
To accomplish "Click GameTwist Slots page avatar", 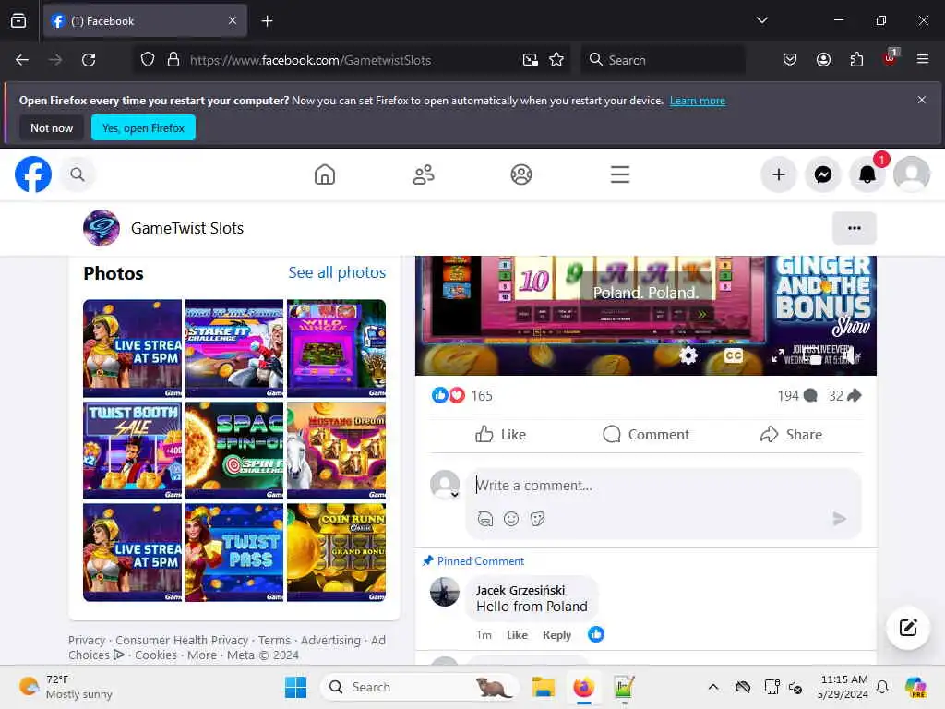I will click(x=102, y=228).
